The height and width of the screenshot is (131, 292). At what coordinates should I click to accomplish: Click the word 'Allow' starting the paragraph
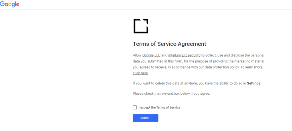pos(137,55)
